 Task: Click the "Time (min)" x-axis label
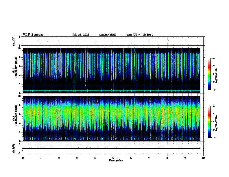pyautogui.click(x=116, y=161)
